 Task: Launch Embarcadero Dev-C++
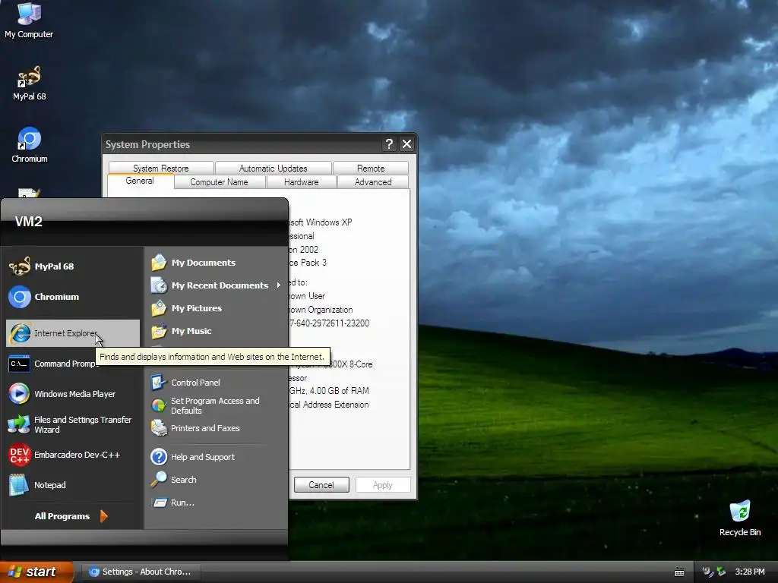click(72, 455)
